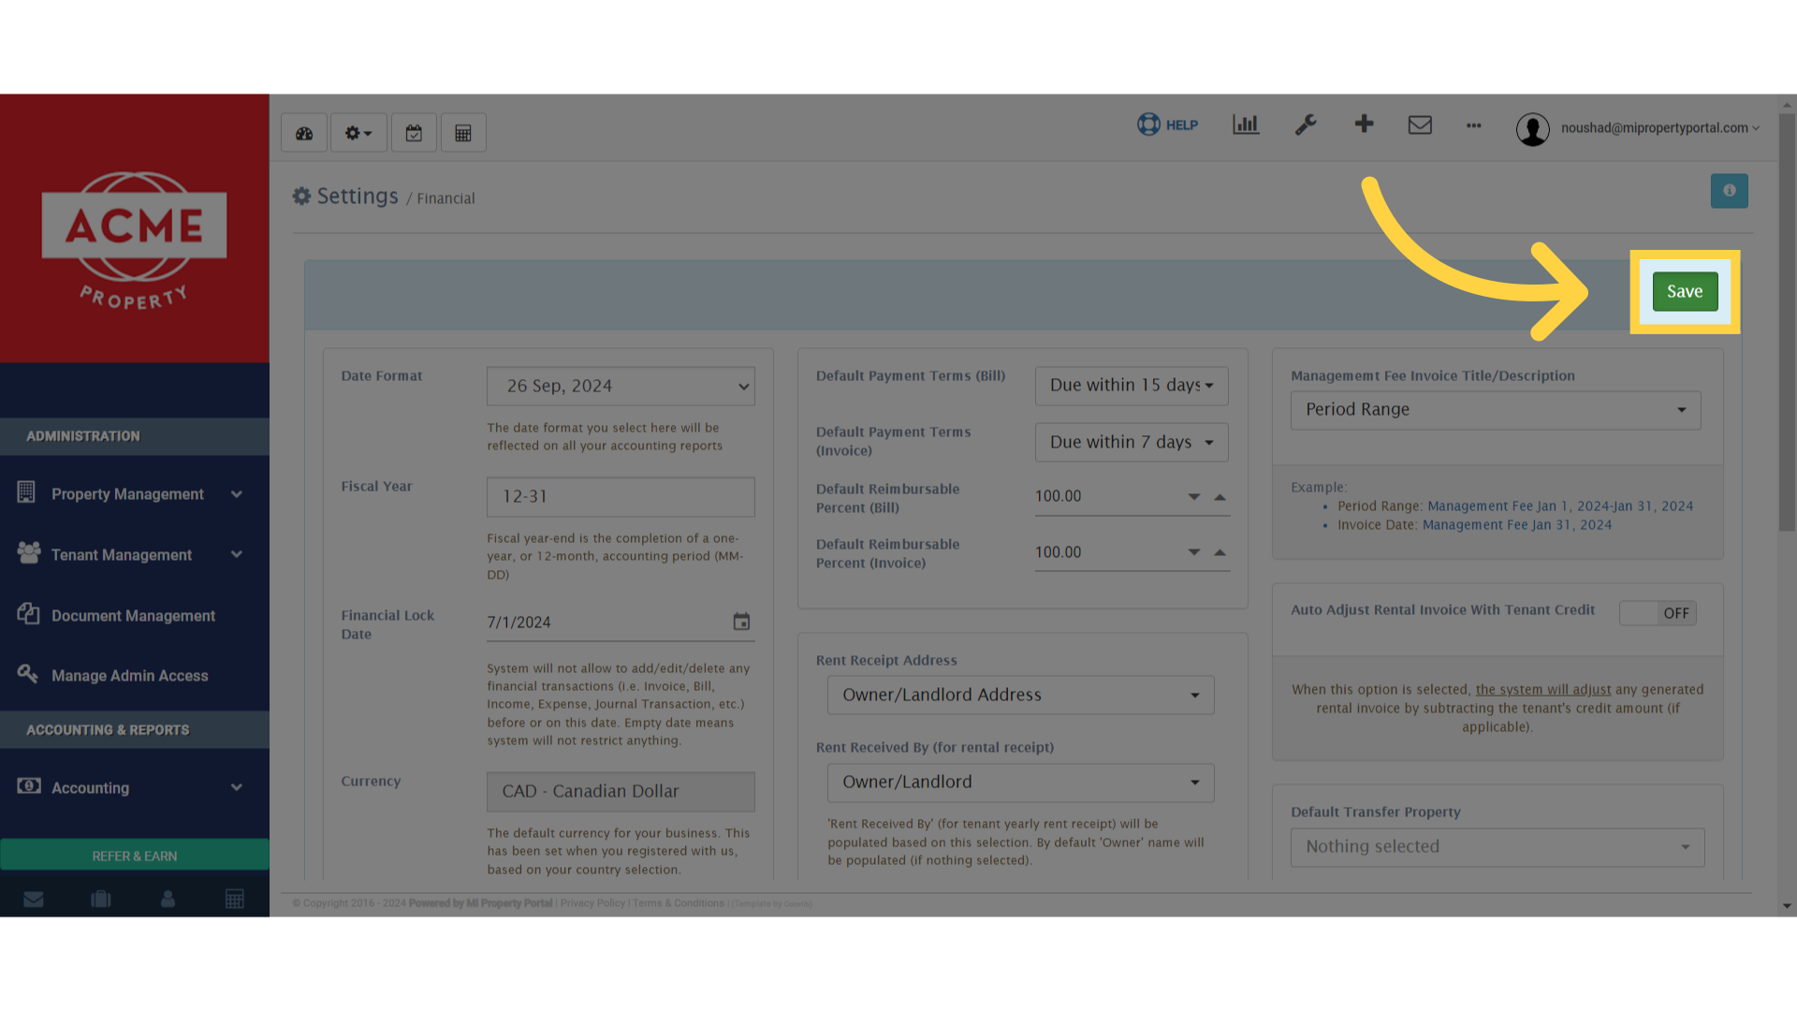Click the plus add-new icon
Viewport: 1797px width, 1011px height.
(x=1364, y=124)
